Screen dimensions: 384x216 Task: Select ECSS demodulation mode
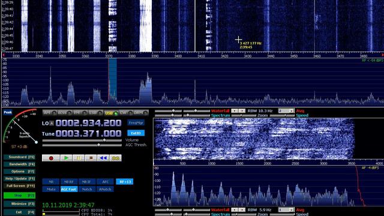[65, 113]
